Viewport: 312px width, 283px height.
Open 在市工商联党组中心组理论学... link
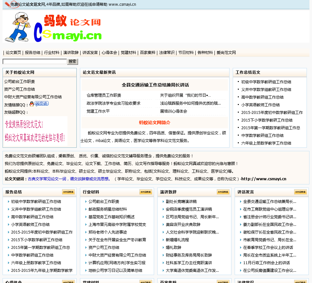click(x=269, y=209)
